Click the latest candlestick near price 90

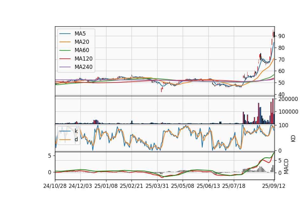274,35
